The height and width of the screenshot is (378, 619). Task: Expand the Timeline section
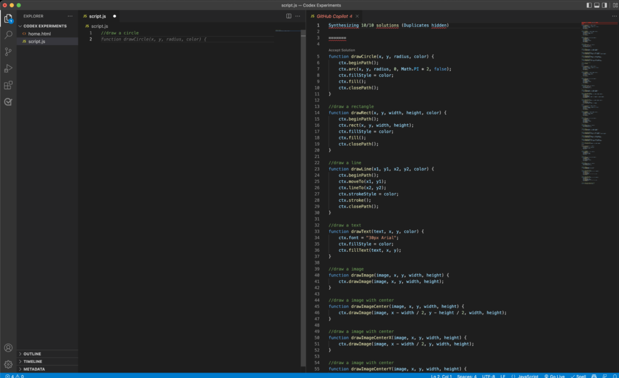(x=33, y=361)
